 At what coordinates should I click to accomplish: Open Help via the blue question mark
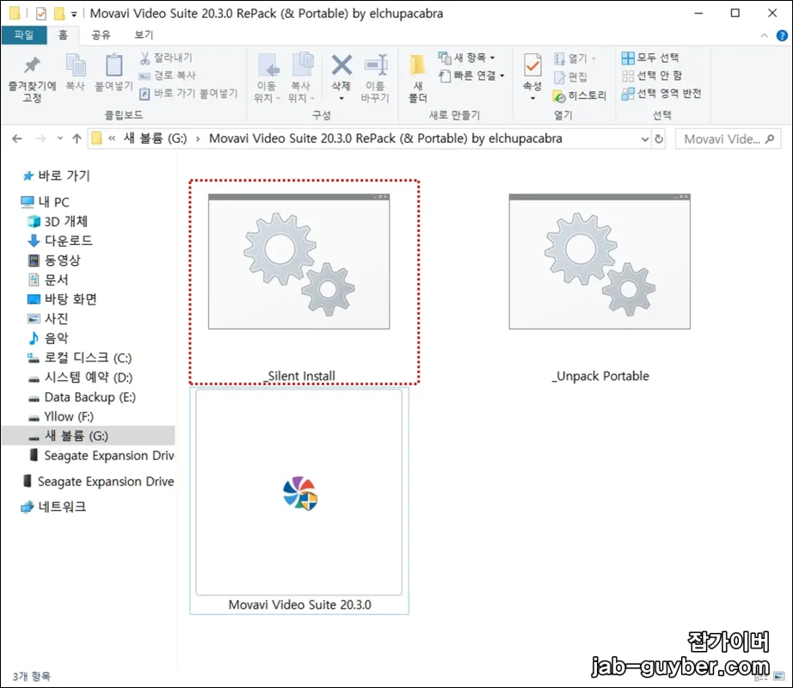pos(782,35)
